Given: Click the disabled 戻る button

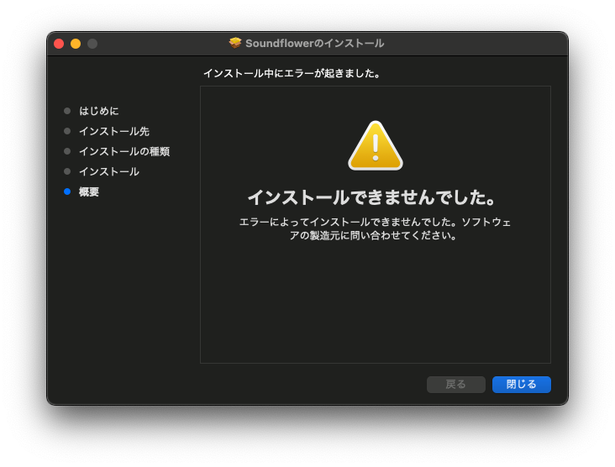Looking at the screenshot, I should tap(455, 384).
